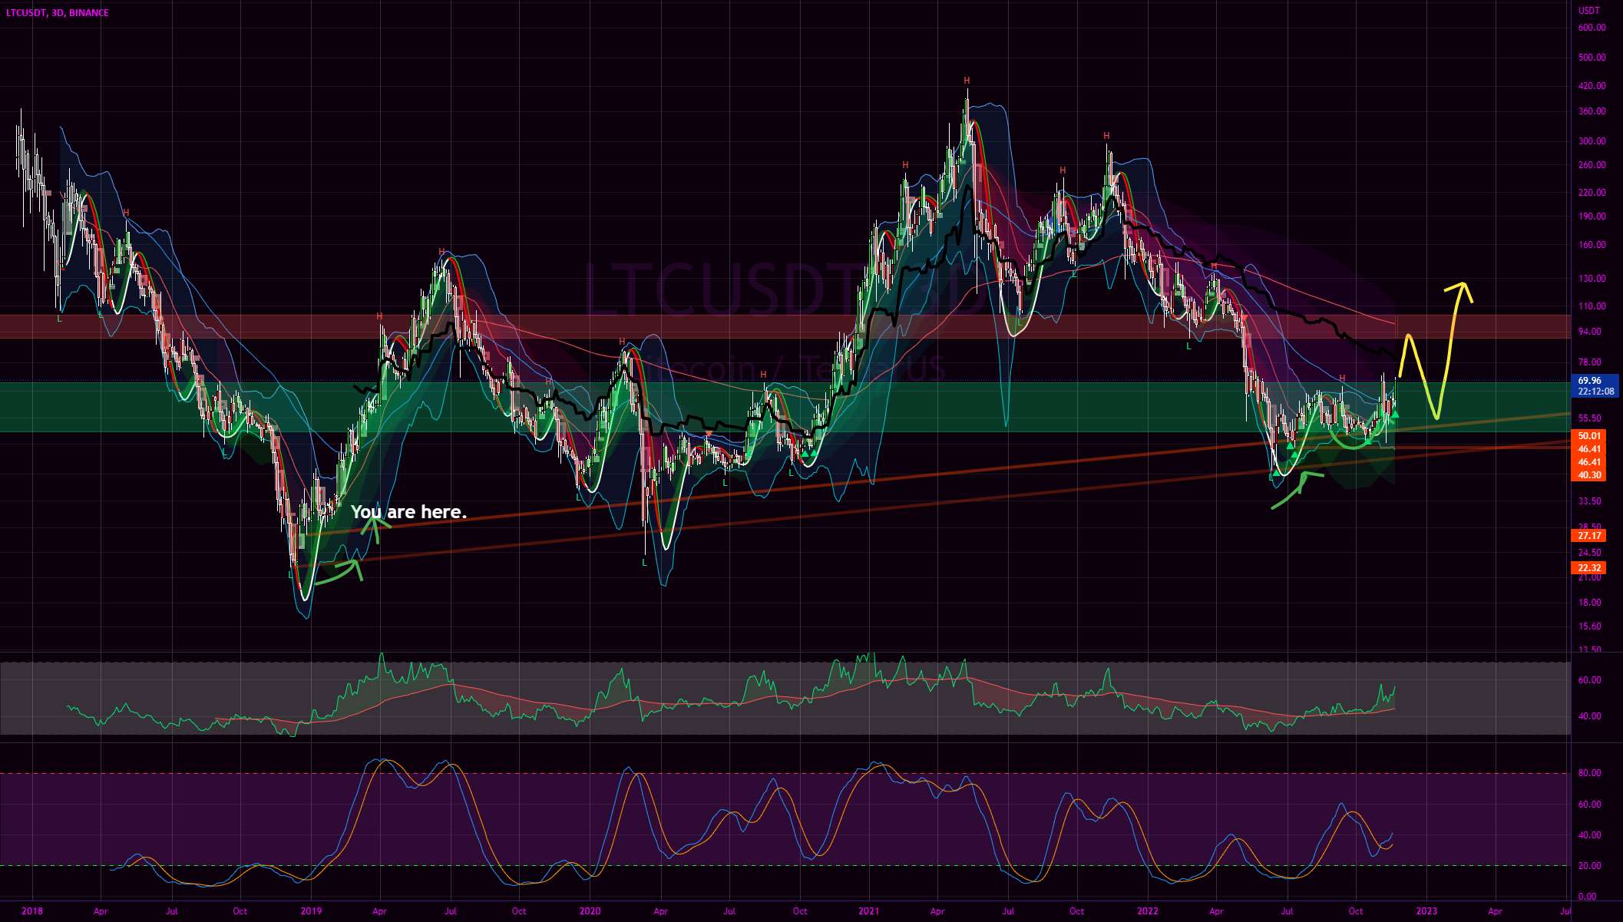1623x922 pixels.
Task: Click the 2021 label on time axis
Action: [x=868, y=911]
